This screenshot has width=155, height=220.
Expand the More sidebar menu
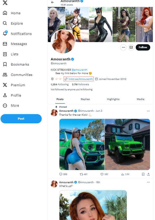[x=15, y=105]
